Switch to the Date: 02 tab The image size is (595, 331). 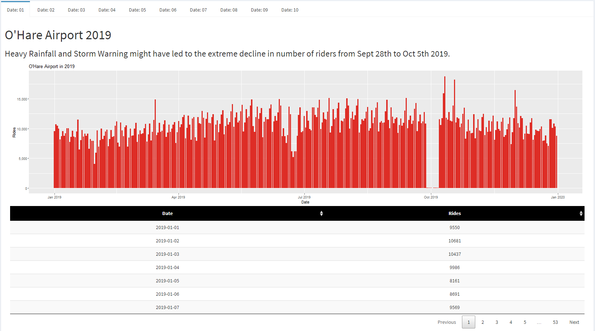tap(46, 10)
